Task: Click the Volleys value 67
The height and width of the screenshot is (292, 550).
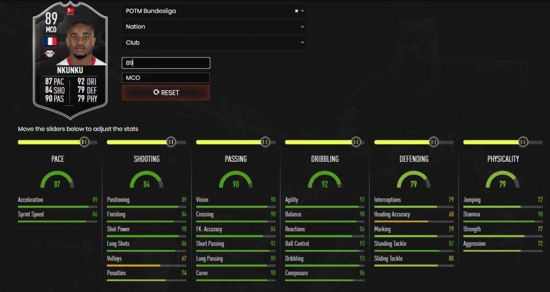Action: click(x=184, y=259)
